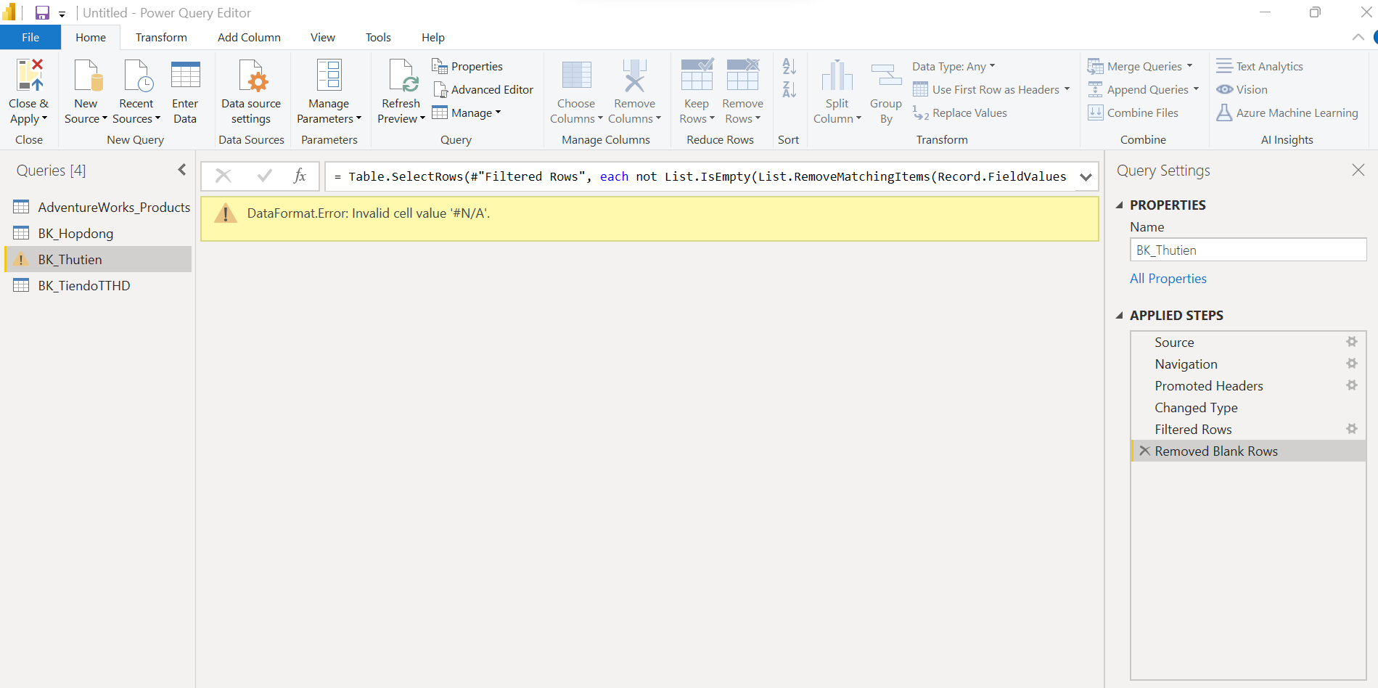Select the BK_Hopdong query
Viewport: 1378px width, 688px height.
click(x=98, y=233)
